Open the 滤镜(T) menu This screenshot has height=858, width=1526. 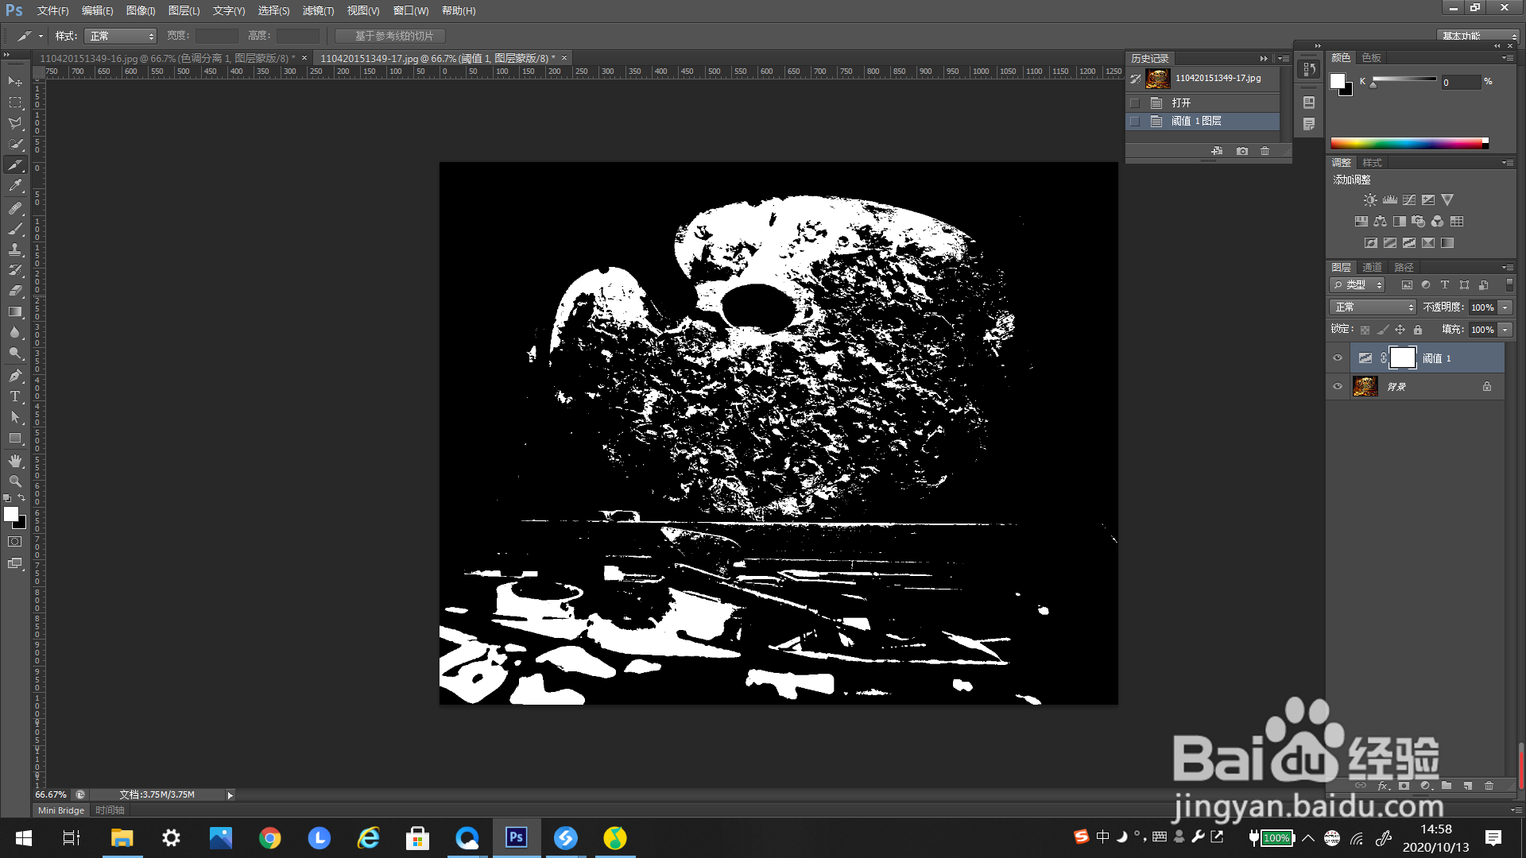(318, 10)
